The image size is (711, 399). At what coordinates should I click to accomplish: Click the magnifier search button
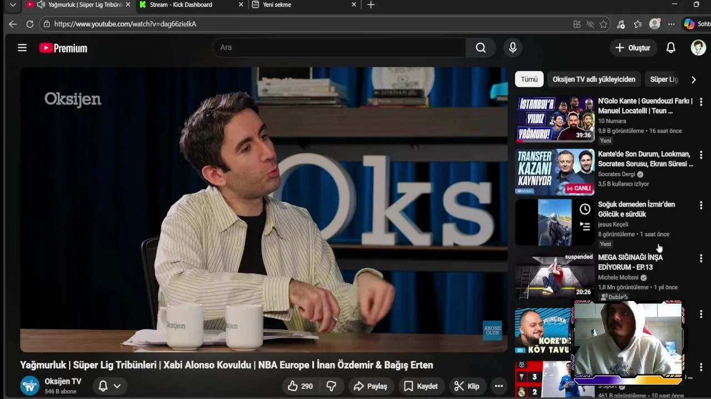click(x=480, y=48)
